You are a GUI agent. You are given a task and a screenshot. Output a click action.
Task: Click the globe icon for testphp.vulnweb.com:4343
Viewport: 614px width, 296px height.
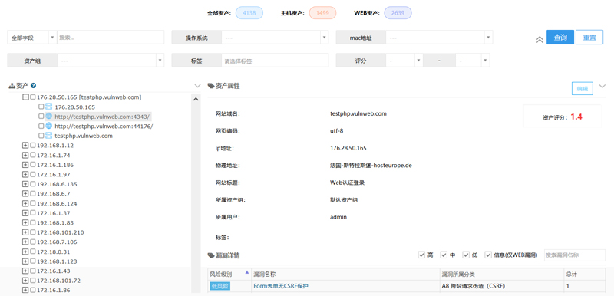[x=49, y=116]
